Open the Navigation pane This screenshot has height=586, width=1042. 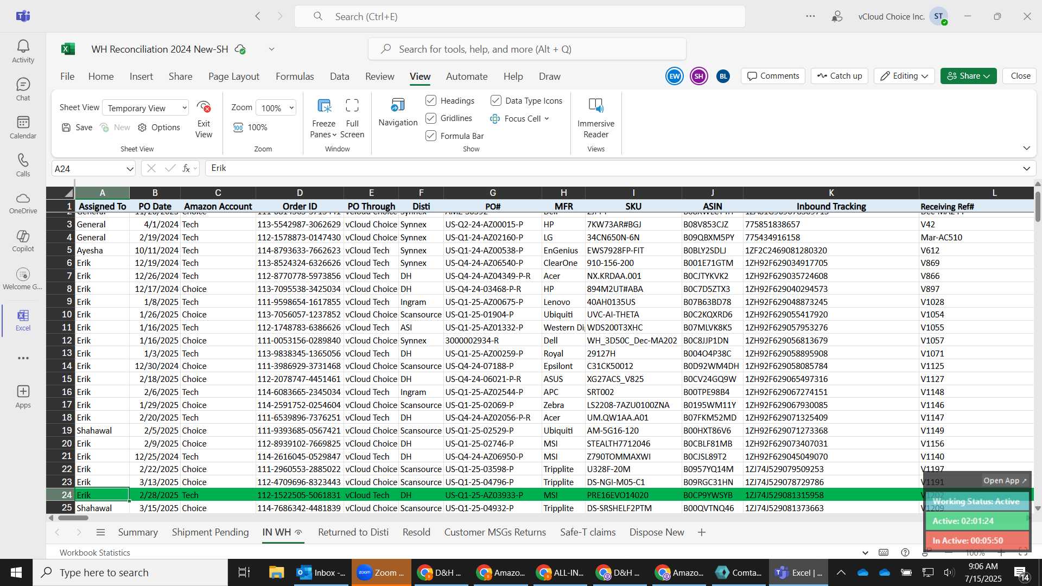pyautogui.click(x=398, y=113)
